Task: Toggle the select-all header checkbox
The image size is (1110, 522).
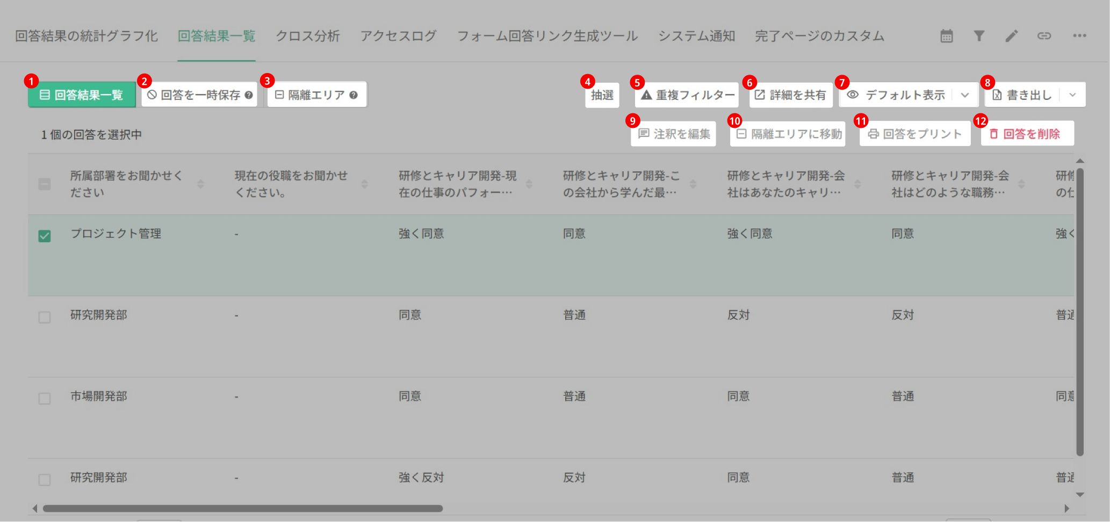Action: coord(45,184)
